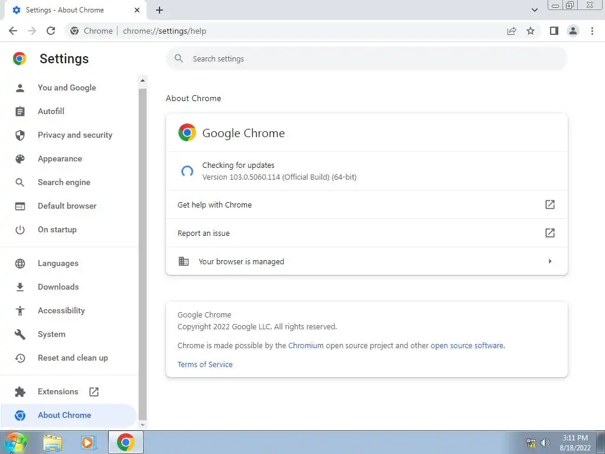Click sidebar scrollbar up arrow
Image resolution: width=605 pixels, height=454 pixels.
[142, 80]
